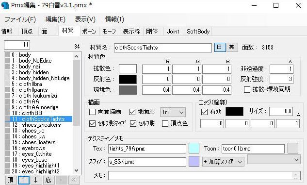This screenshot has width=307, height=185.
Task: Click the Pmx editor app icon
Action: (5, 5)
